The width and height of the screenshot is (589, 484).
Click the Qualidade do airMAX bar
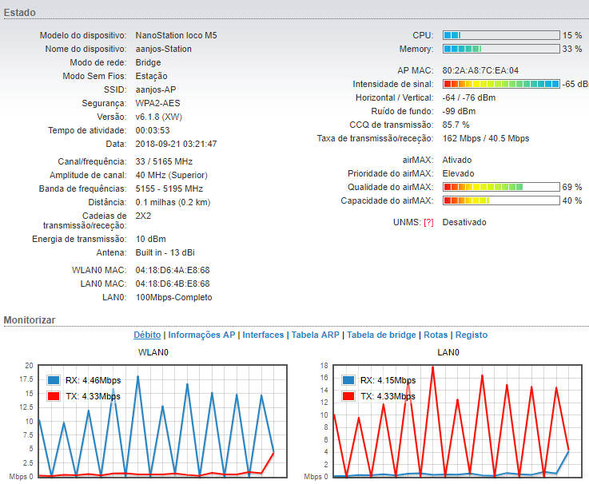tap(501, 187)
